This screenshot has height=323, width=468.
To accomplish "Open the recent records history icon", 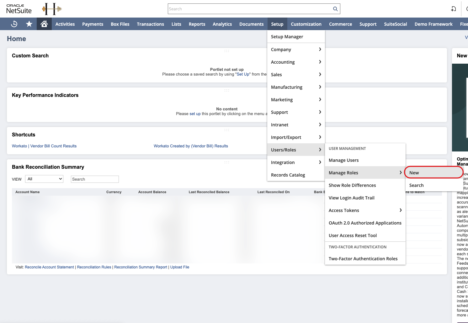I will (14, 24).
